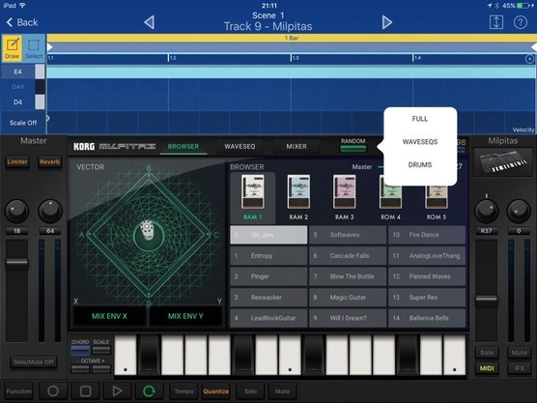Click the 1 Bar loop length bar
Screen dimensions: 537x403
[x=291, y=38]
